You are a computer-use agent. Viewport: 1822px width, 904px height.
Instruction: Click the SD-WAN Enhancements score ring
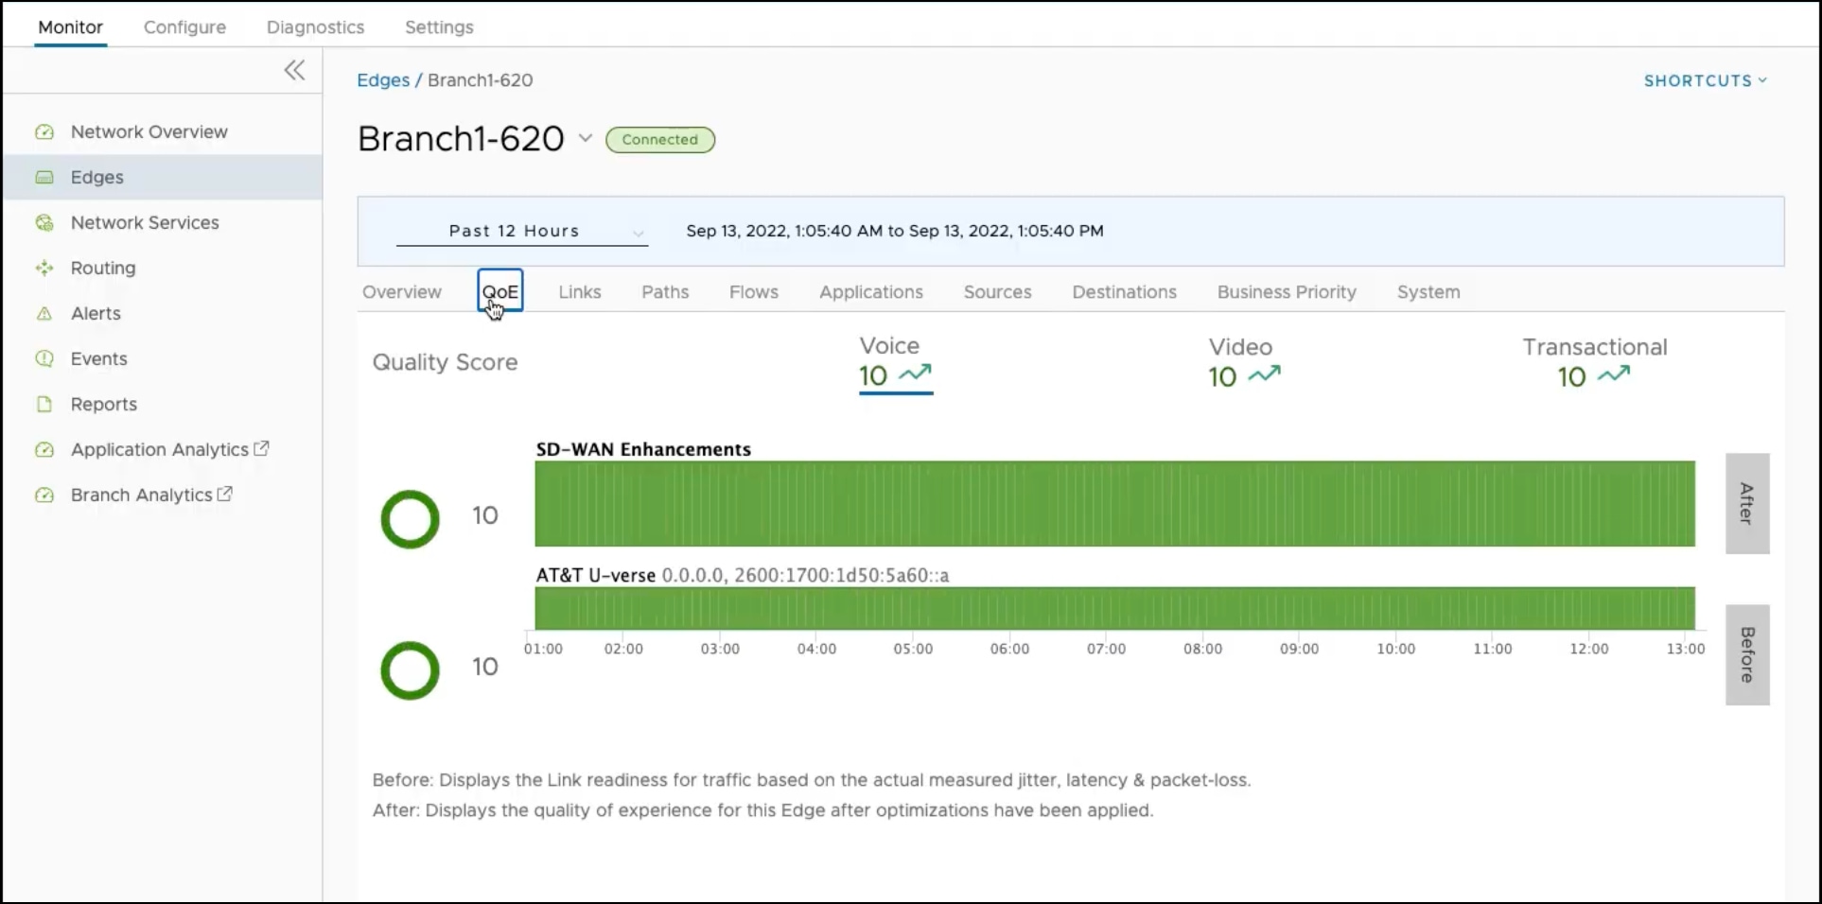(x=410, y=519)
